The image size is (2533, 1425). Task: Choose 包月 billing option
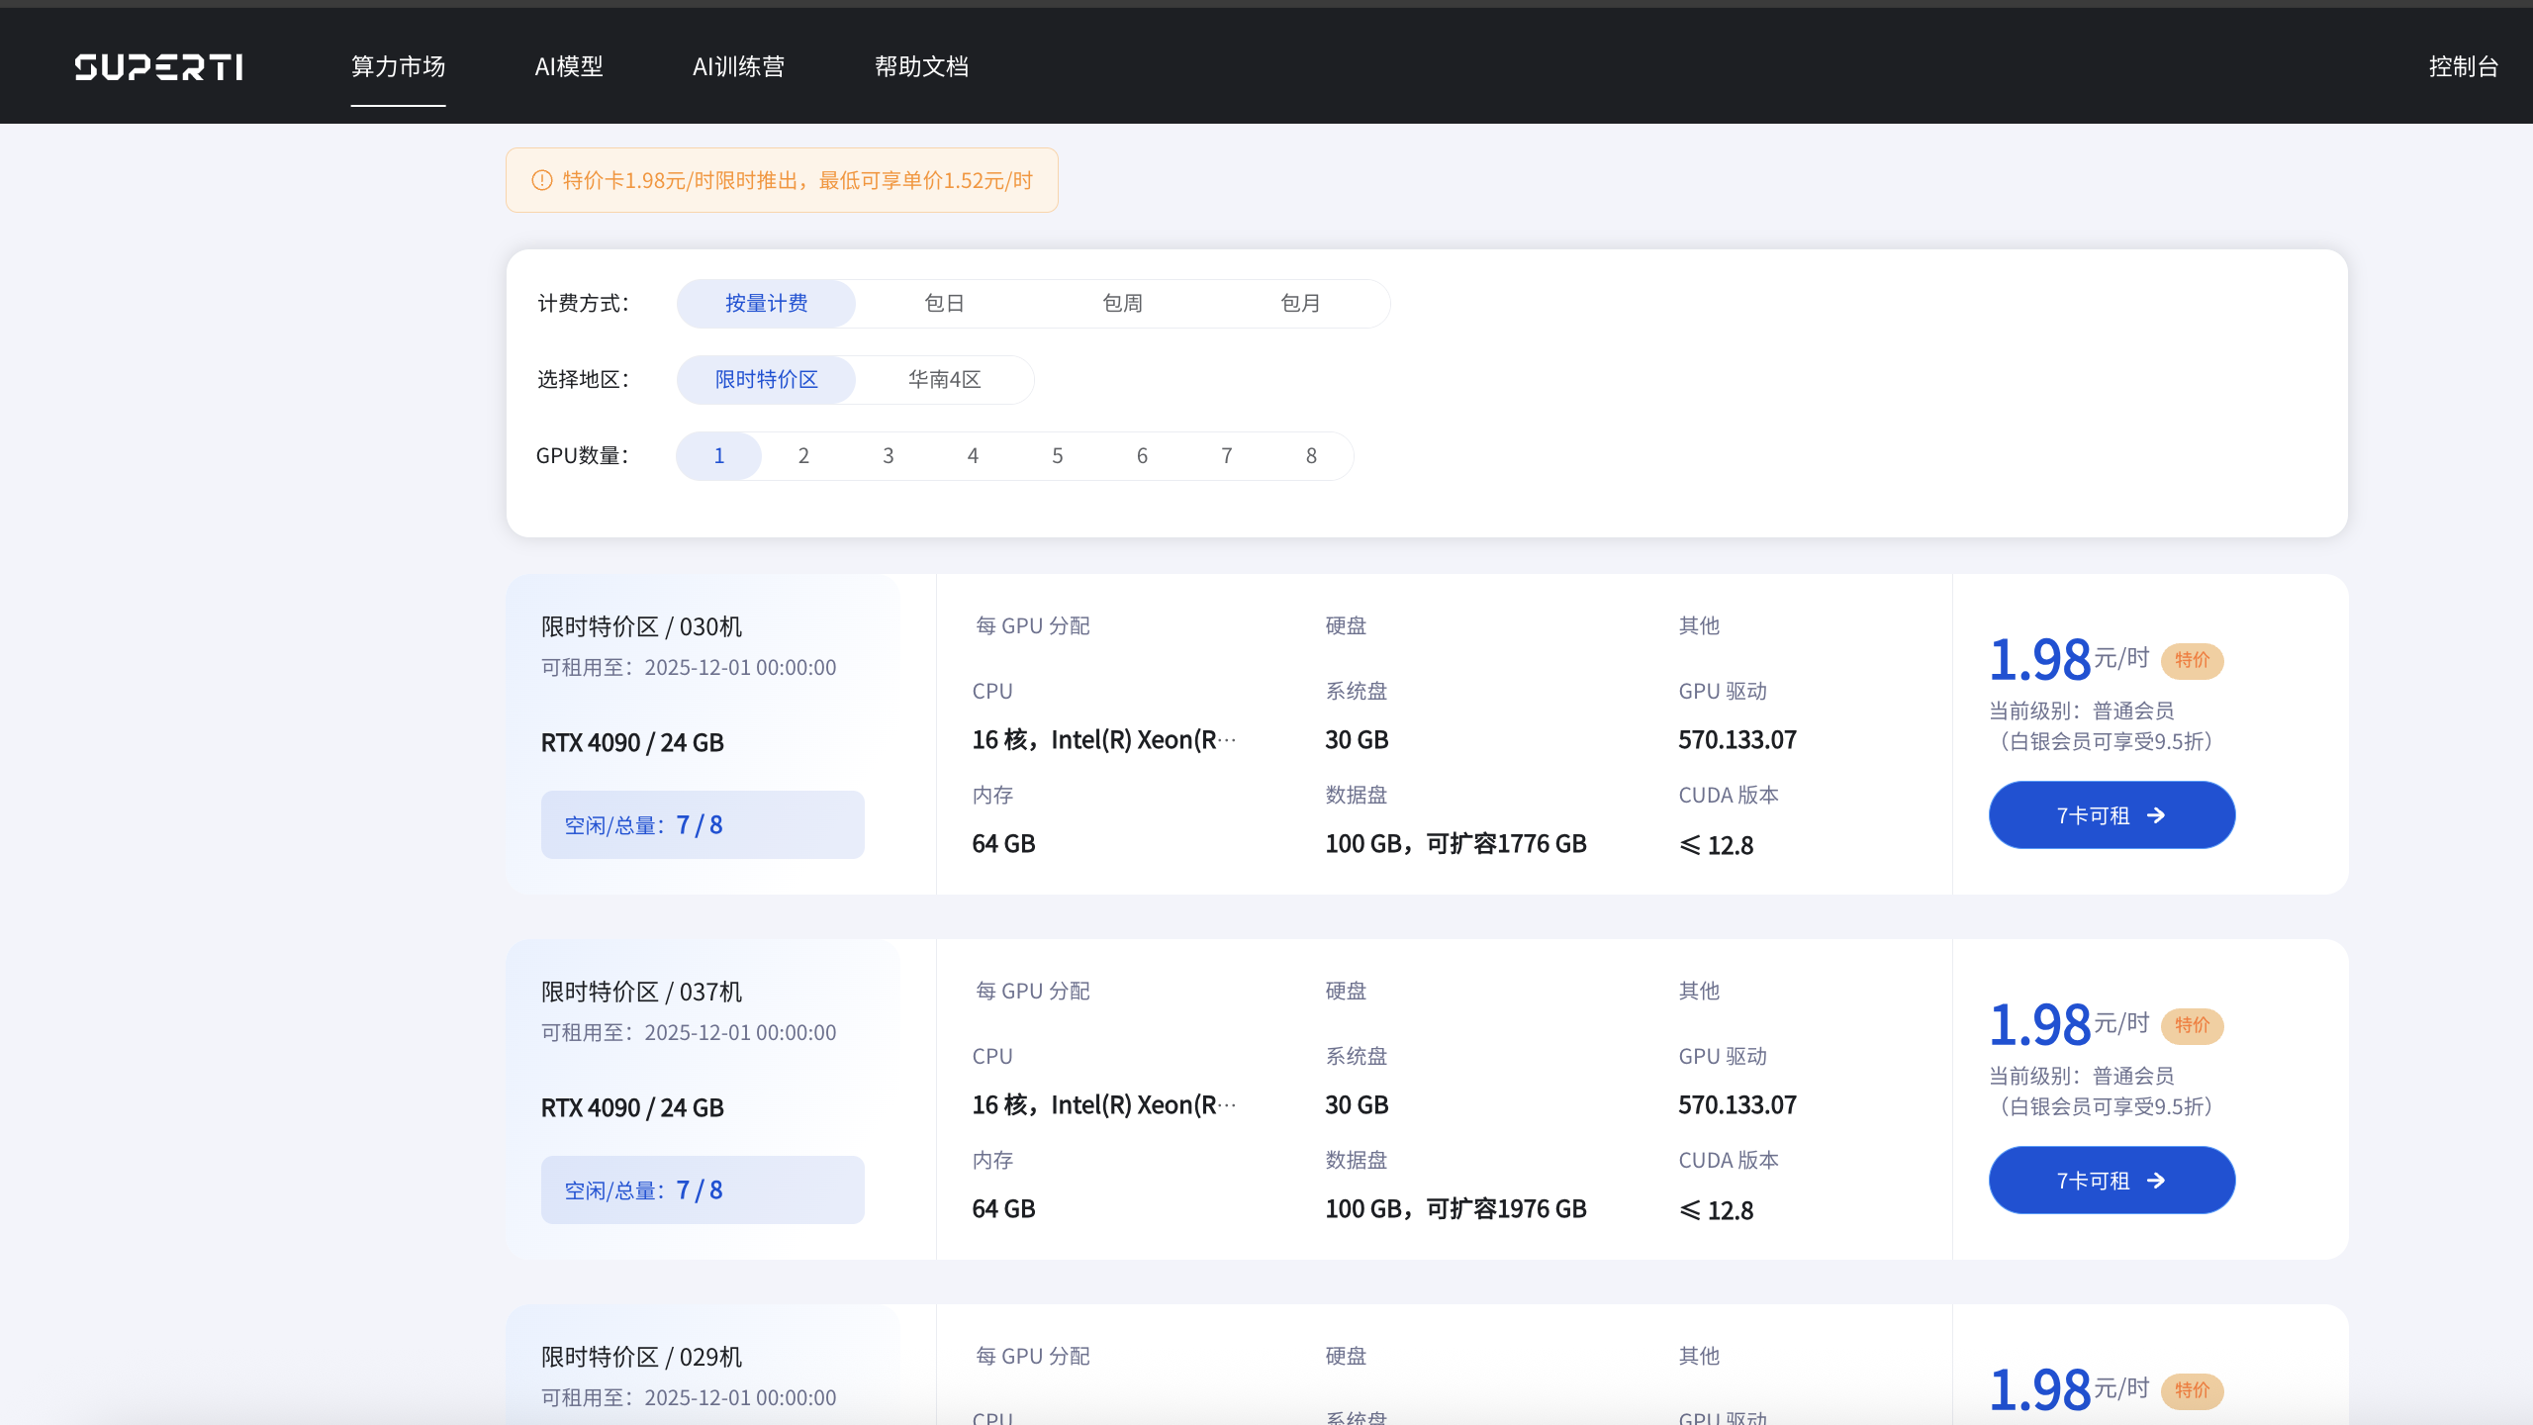click(x=1300, y=303)
